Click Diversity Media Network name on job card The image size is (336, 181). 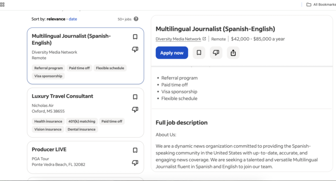[x=55, y=52]
